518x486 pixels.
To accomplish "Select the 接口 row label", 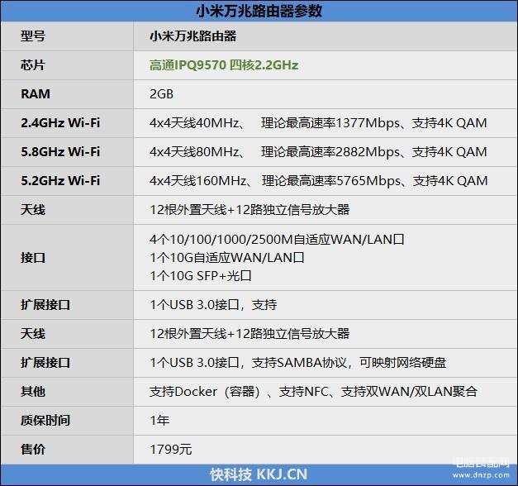I will (33, 258).
